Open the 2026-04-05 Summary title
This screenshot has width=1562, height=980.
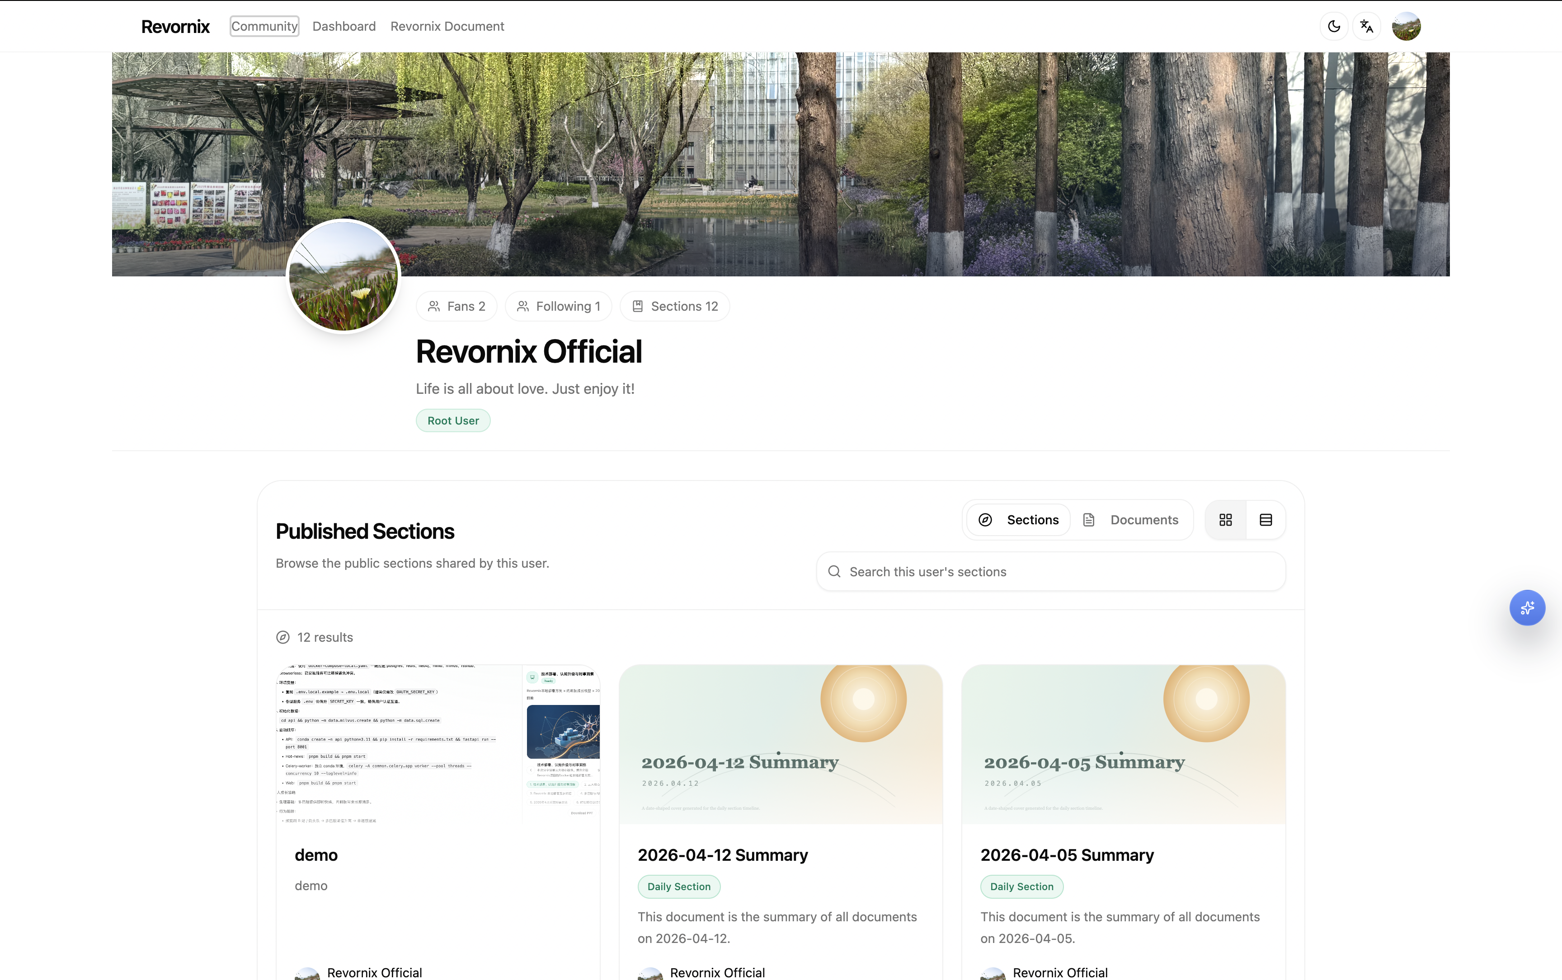click(1067, 855)
